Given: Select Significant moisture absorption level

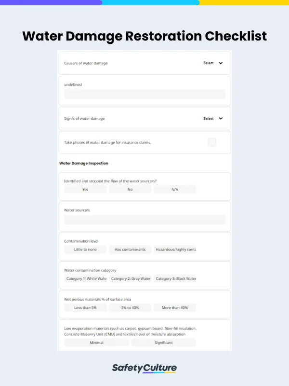Looking at the screenshot, I should (164, 343).
